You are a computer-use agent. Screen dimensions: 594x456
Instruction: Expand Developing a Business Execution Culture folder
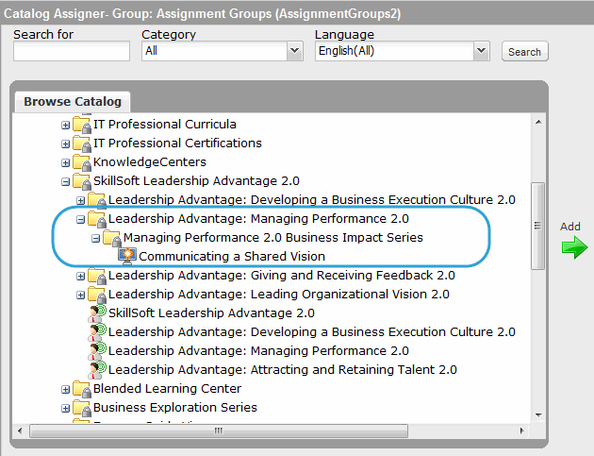click(81, 200)
